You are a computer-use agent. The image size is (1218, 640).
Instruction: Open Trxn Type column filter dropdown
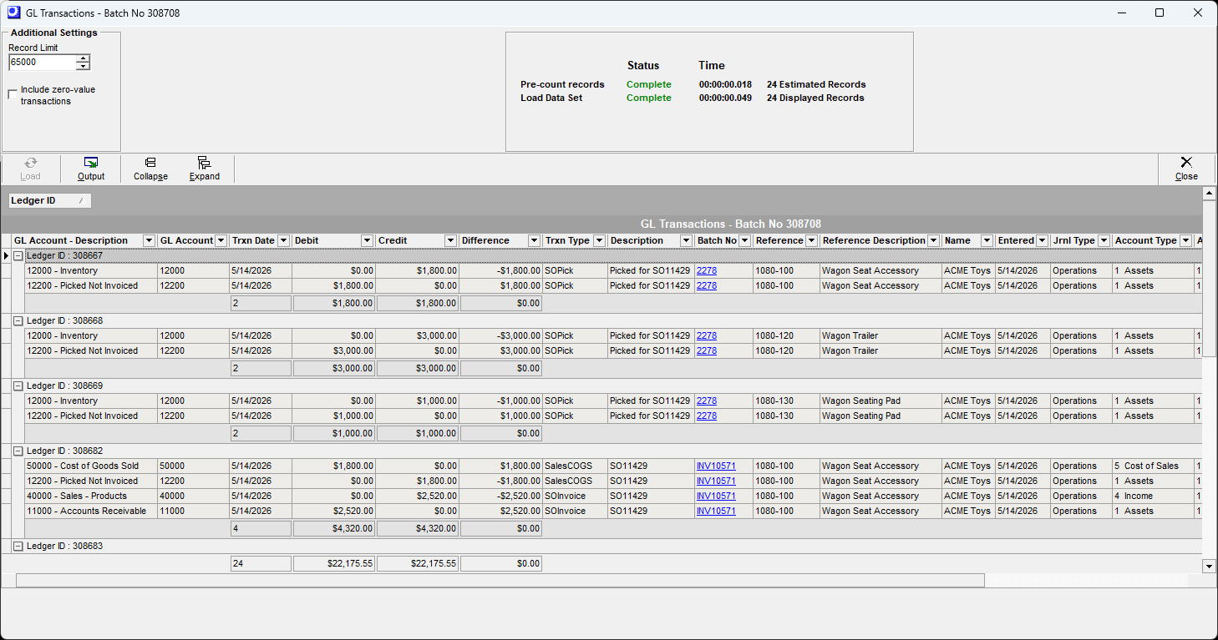[x=598, y=240]
